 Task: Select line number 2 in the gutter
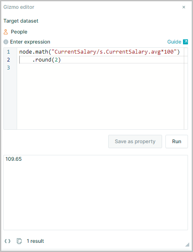click(8, 60)
